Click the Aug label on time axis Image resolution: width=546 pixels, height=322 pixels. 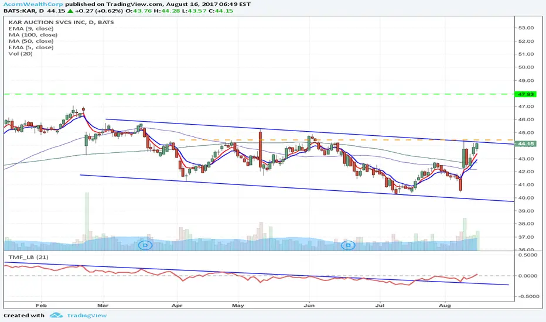pyautogui.click(x=445, y=305)
